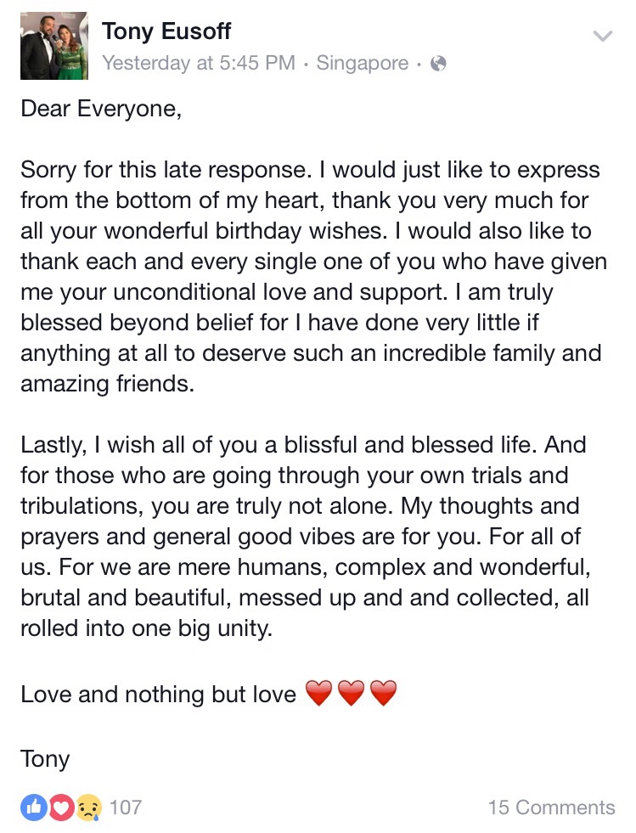Click the globe public privacy icon
Screen dimensions: 636x833
438,64
